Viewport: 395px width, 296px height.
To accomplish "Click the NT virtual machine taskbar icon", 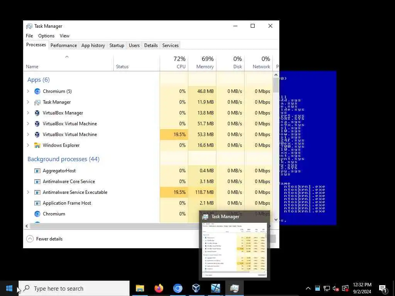I will click(215, 288).
